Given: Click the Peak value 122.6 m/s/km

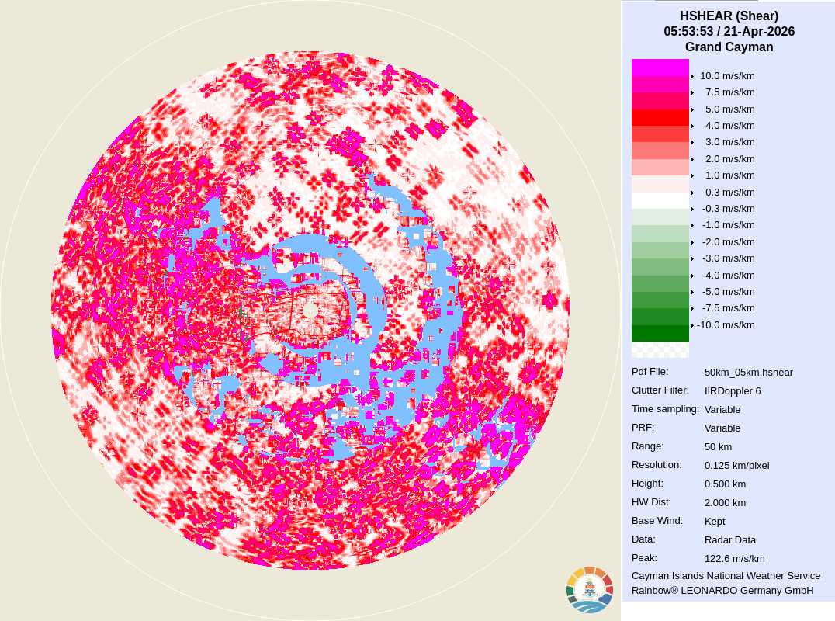Looking at the screenshot, I should click(734, 559).
